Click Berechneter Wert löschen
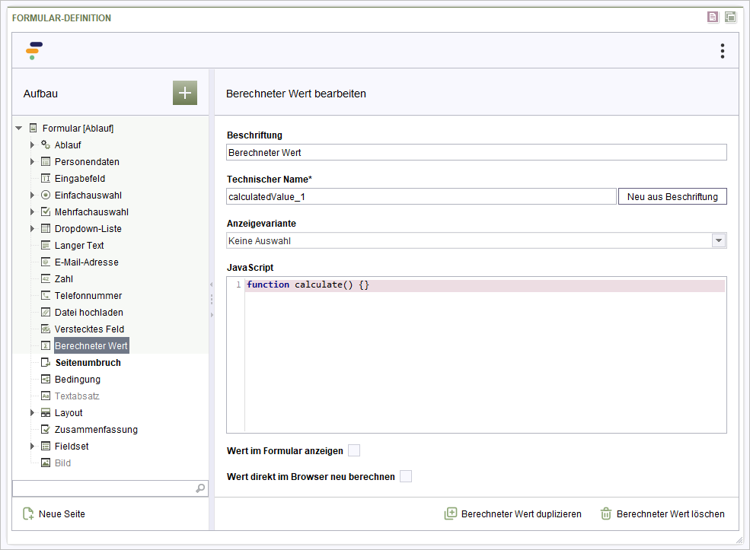The height and width of the screenshot is (550, 750). (x=662, y=513)
